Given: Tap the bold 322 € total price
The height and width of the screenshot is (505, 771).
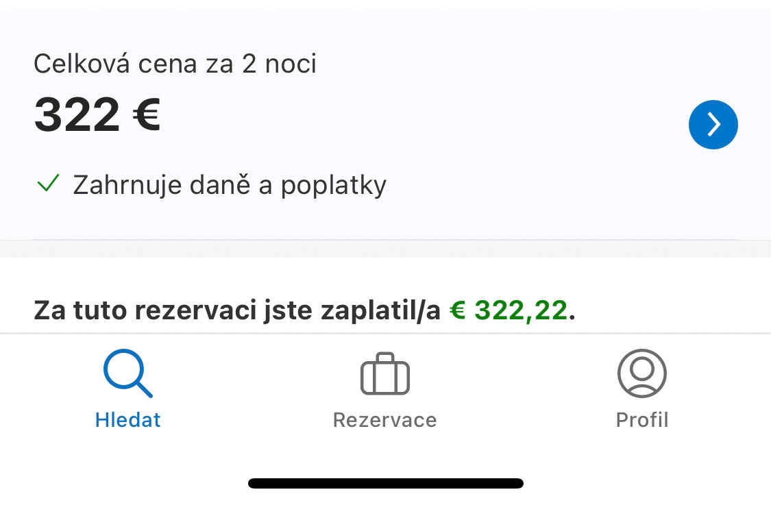Looking at the screenshot, I should point(97,114).
